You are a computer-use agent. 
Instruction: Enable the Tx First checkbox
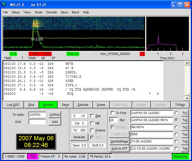[x=112, y=113]
